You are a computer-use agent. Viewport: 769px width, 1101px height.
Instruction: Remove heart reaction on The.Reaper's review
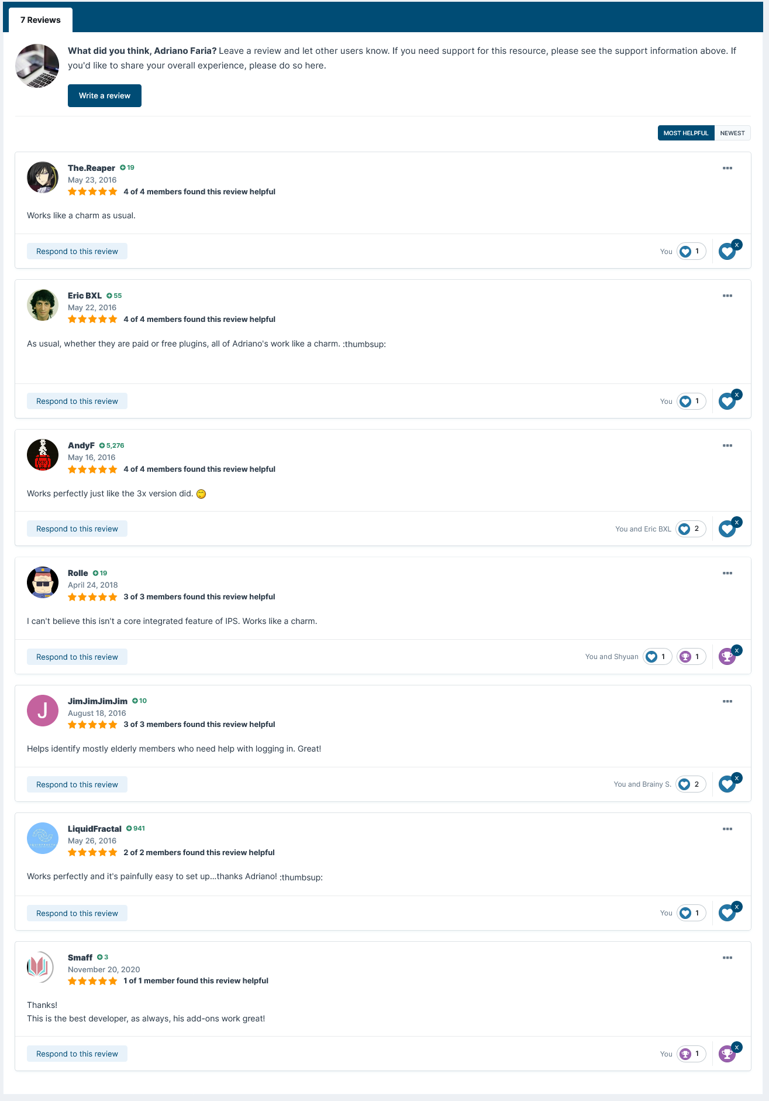[737, 245]
